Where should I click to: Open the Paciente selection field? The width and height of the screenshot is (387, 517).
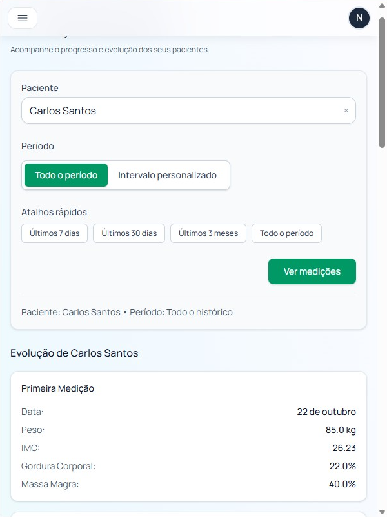coord(188,110)
